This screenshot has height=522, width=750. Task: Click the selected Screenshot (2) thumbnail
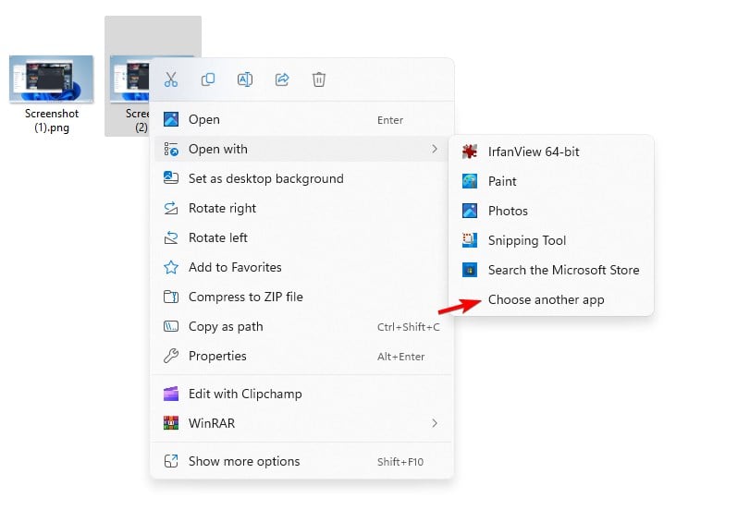[129, 79]
